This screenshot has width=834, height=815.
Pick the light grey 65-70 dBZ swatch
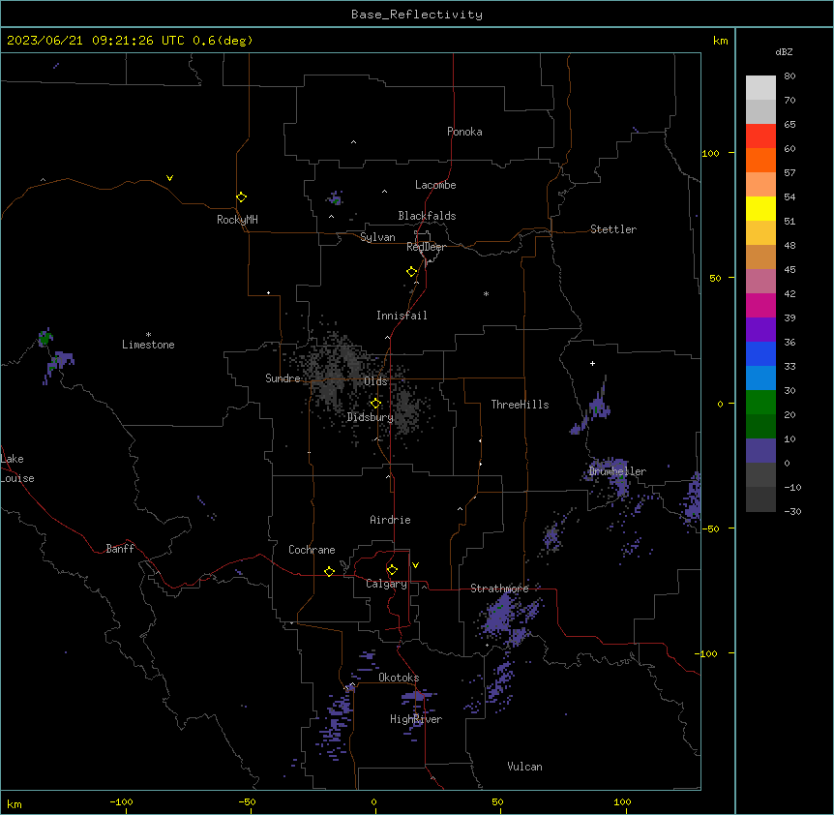coord(760,111)
